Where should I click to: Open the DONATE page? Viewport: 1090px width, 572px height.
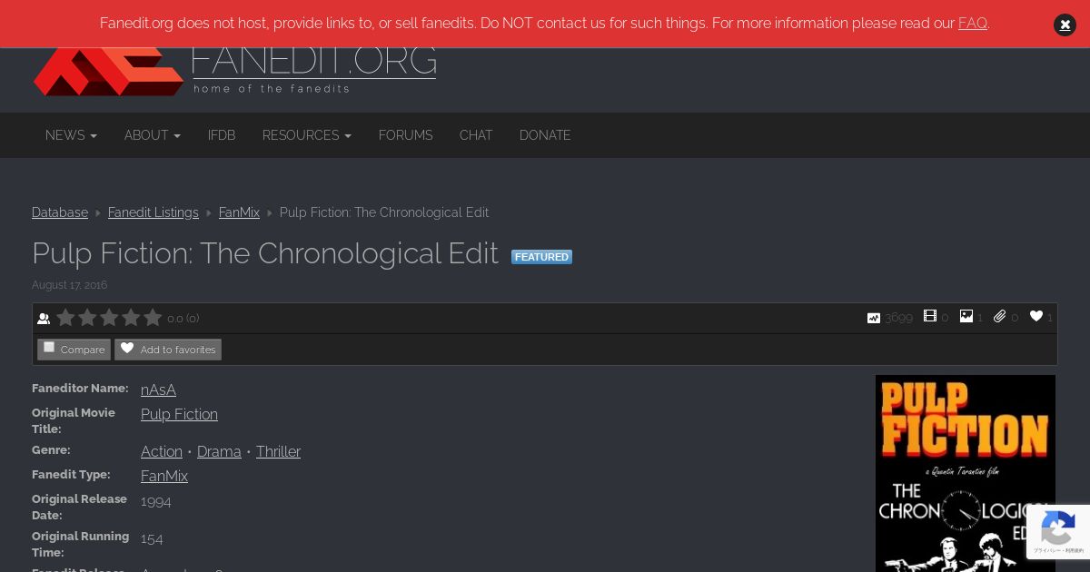tap(545, 135)
